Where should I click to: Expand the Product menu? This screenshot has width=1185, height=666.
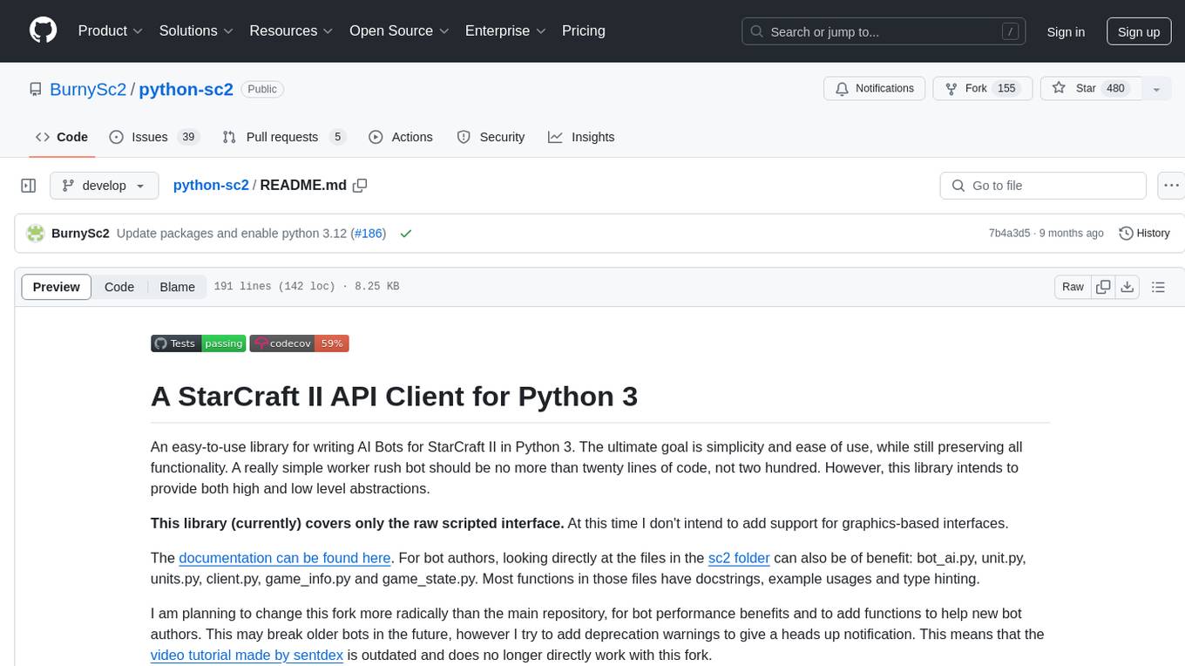111,31
